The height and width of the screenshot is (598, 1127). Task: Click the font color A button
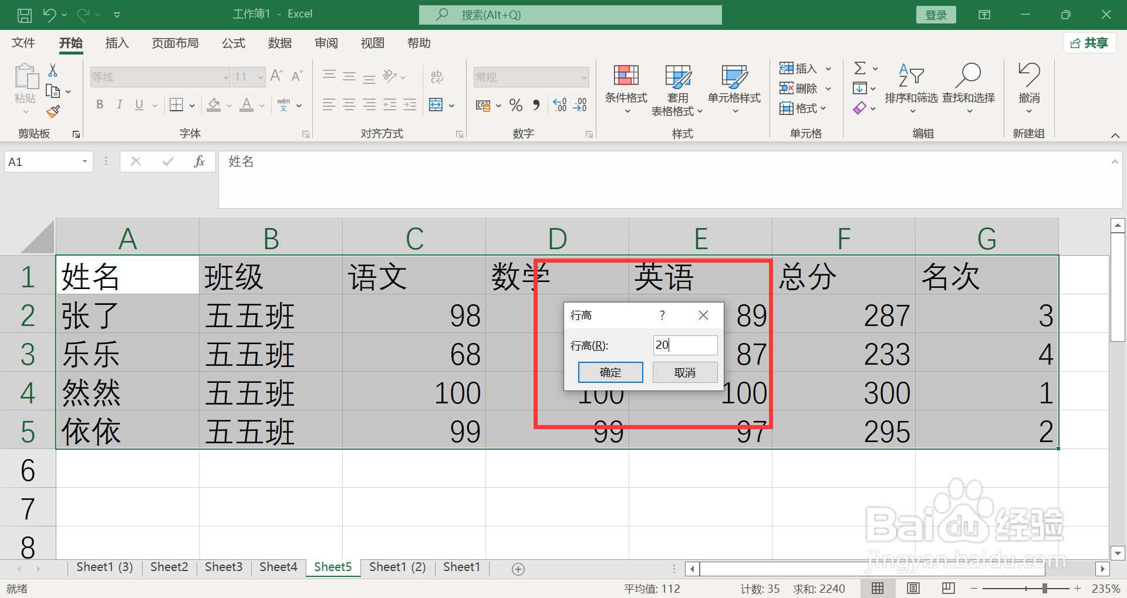[247, 105]
